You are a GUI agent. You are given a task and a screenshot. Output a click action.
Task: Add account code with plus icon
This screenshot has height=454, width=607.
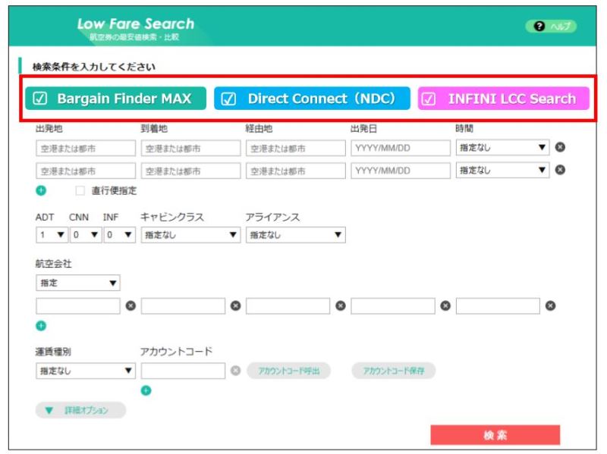[146, 390]
